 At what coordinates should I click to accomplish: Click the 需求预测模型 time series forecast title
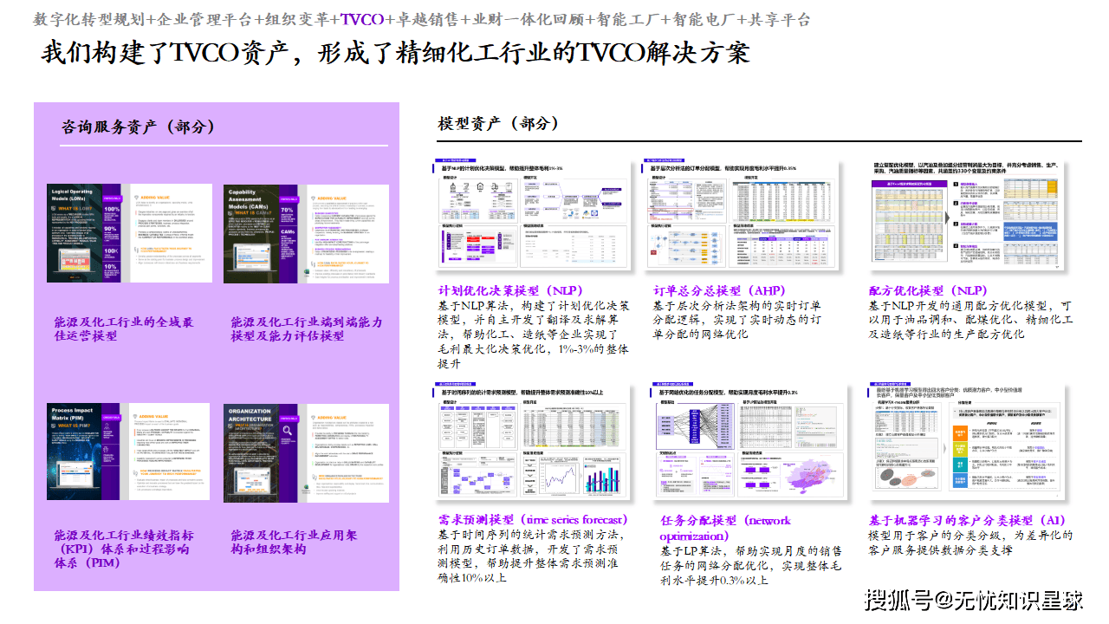(x=533, y=520)
